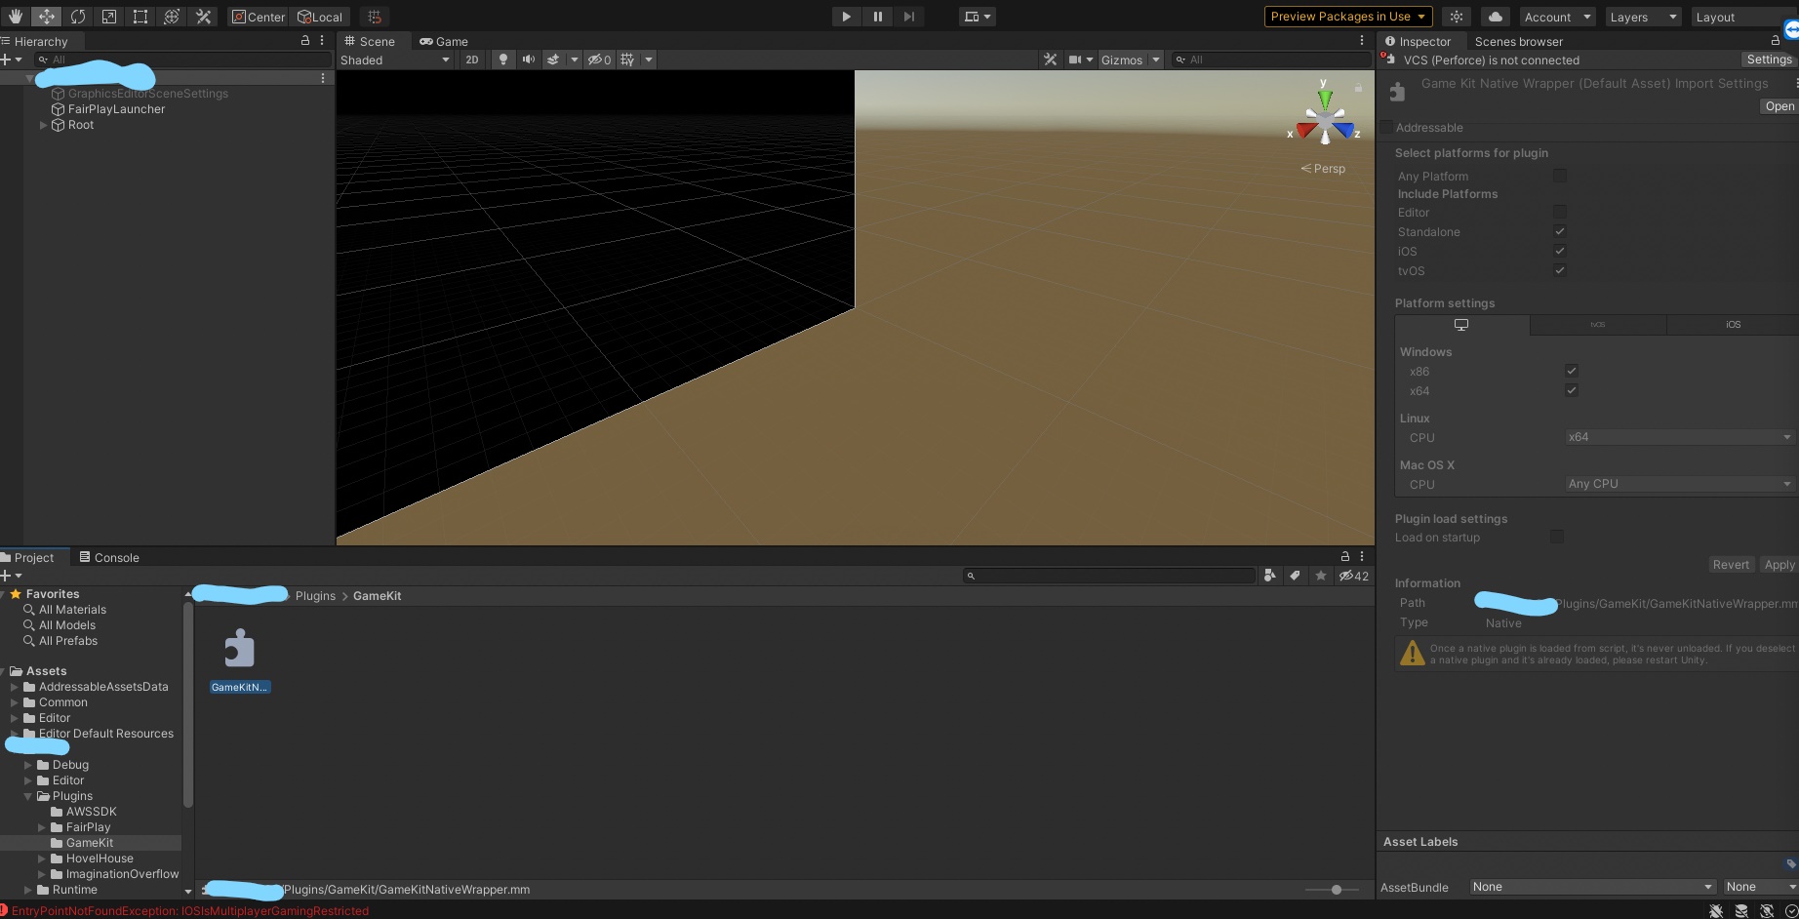Screen dimensions: 1799x919
Task: Toggle scene effects icon
Action: 553,60
